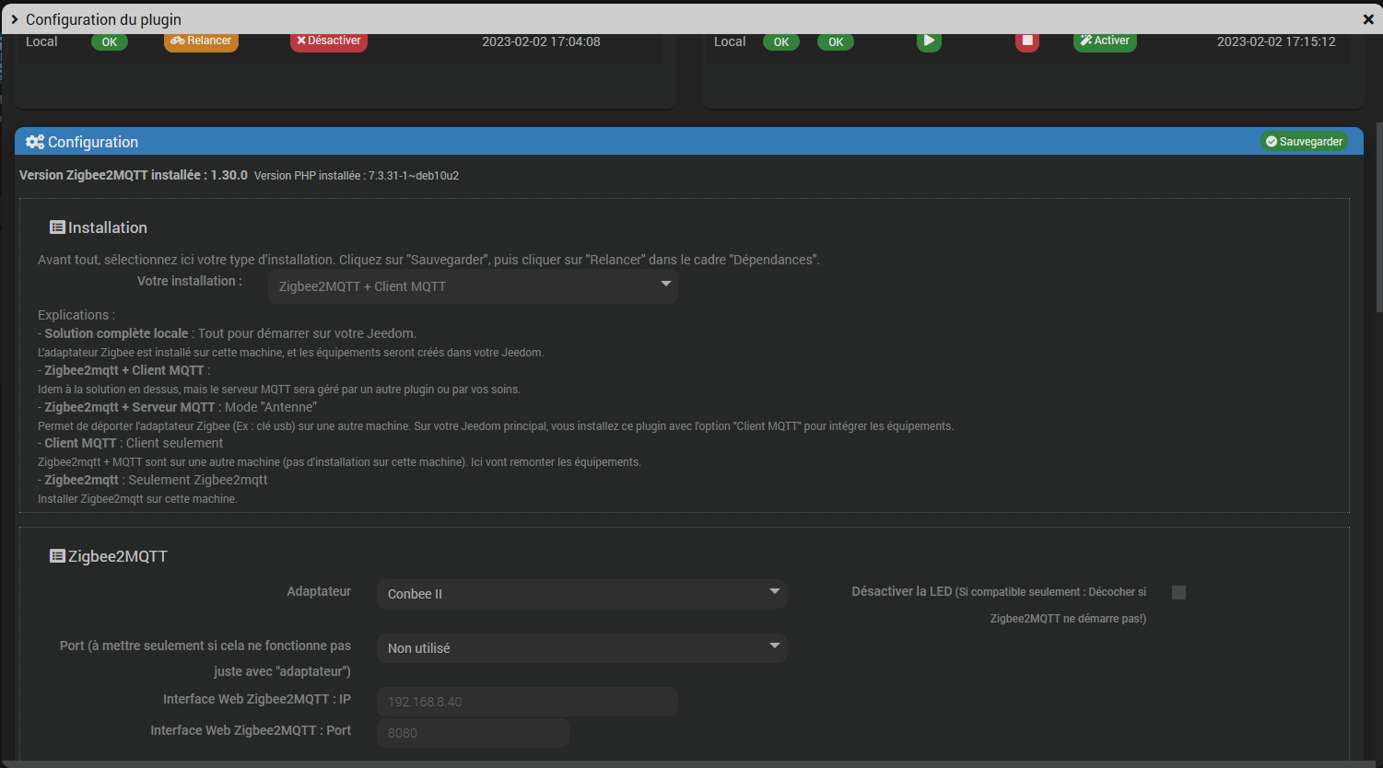This screenshot has width=1383, height=768.
Task: Click the Zigbee2mqtt : Seulement Zigbee2mqtt line
Action: [x=153, y=480]
